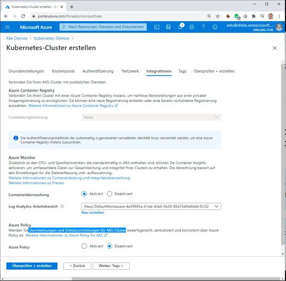286x281 pixels.
Task: Switch to Netzwerk tab
Action: [x=130, y=71]
